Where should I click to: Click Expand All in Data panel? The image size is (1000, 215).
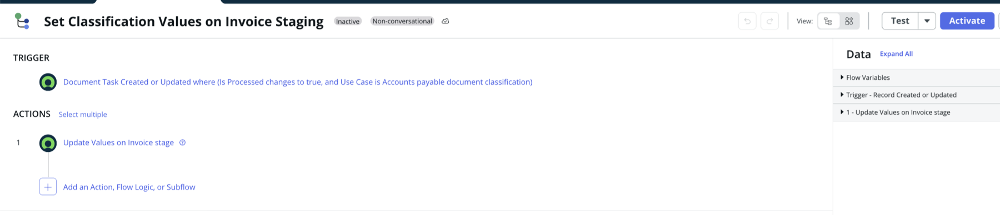tap(896, 54)
